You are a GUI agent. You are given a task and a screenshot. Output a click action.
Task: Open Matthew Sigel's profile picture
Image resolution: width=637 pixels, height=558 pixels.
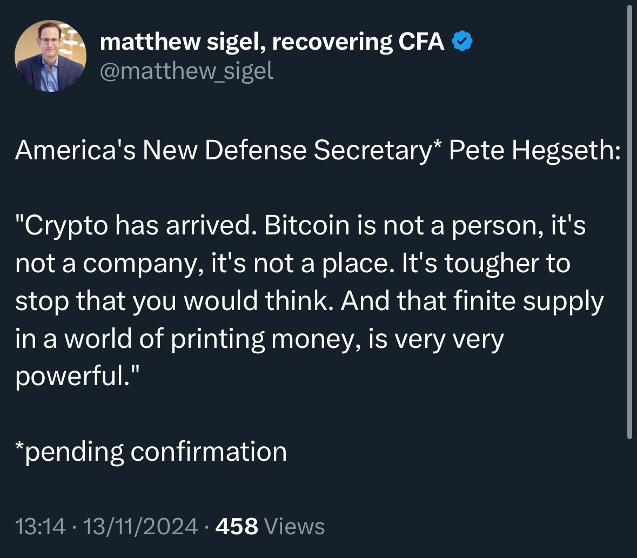(x=50, y=56)
